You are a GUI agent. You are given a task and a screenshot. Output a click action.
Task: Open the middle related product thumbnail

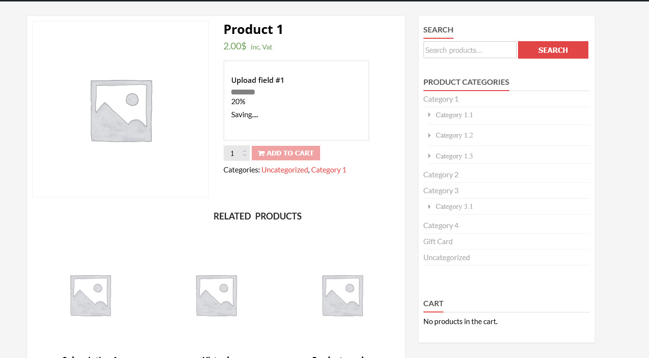tap(216, 296)
